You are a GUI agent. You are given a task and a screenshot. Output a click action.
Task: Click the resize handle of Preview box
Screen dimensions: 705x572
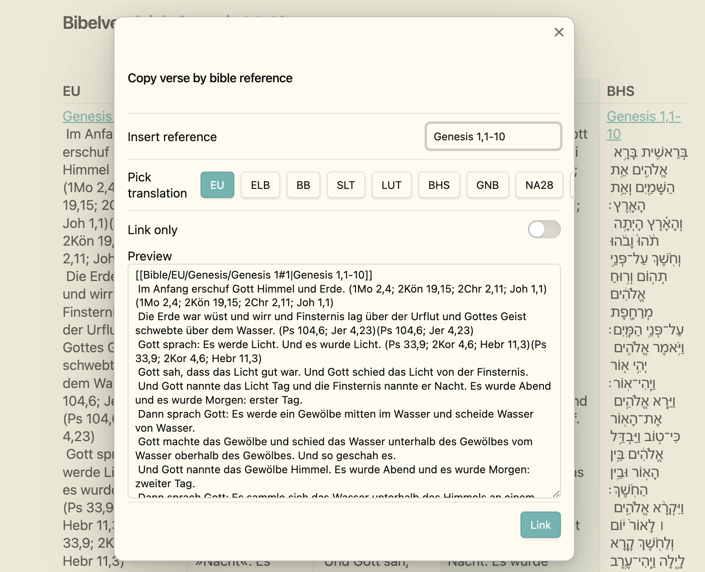click(556, 494)
